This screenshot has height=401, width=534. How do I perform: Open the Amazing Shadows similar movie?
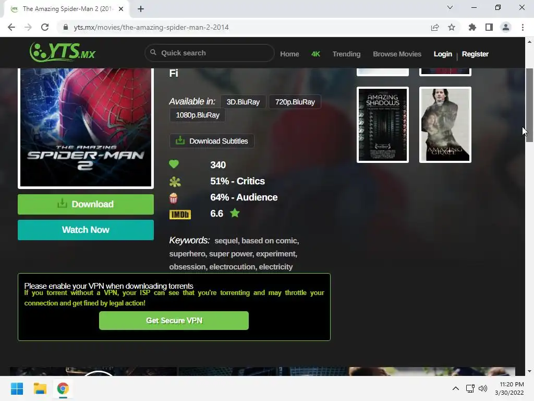coord(382,125)
